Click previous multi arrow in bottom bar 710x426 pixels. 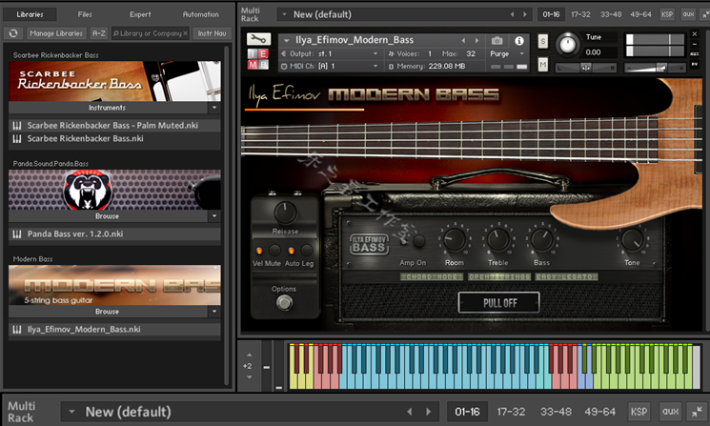[410, 412]
